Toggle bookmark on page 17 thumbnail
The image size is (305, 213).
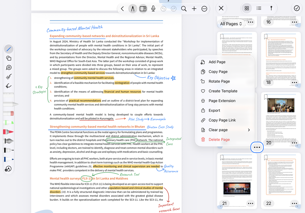click(222, 37)
